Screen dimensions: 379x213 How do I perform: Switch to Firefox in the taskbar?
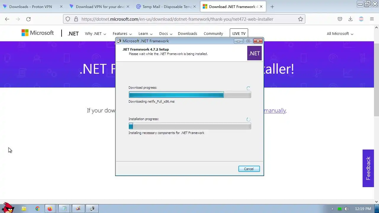click(50, 209)
